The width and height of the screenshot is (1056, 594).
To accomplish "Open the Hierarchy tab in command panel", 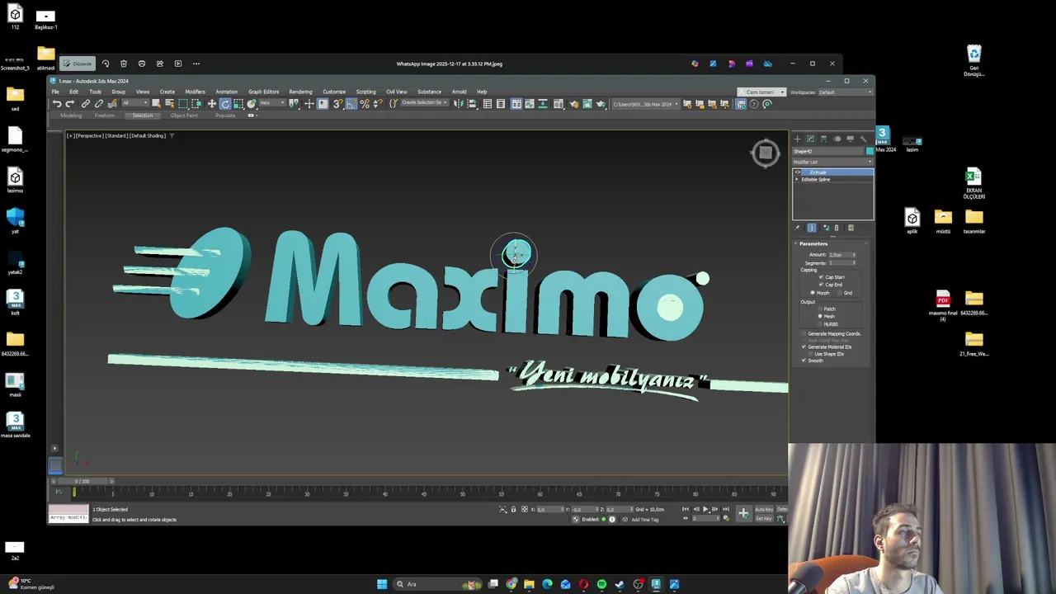I will (823, 139).
